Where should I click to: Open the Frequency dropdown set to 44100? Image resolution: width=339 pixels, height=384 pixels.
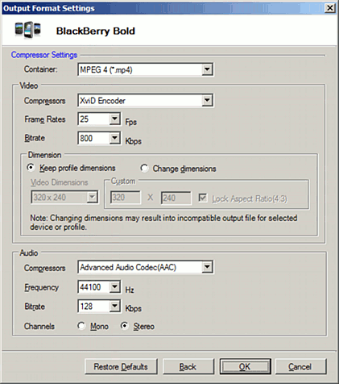[99, 287]
